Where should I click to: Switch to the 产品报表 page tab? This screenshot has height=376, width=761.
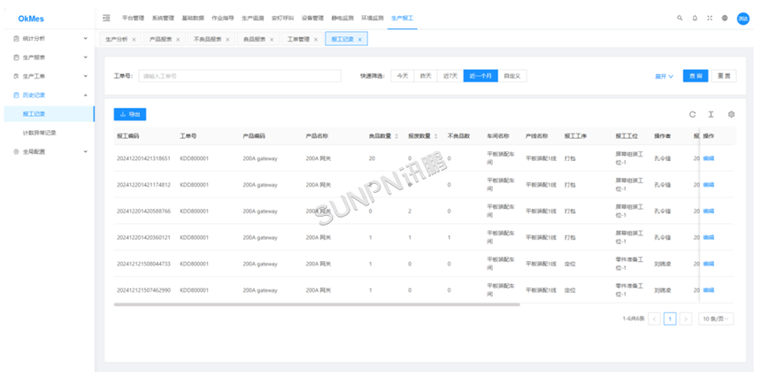click(x=161, y=40)
